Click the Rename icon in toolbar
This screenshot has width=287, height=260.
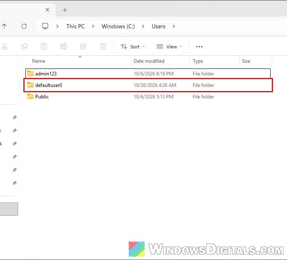63,46
